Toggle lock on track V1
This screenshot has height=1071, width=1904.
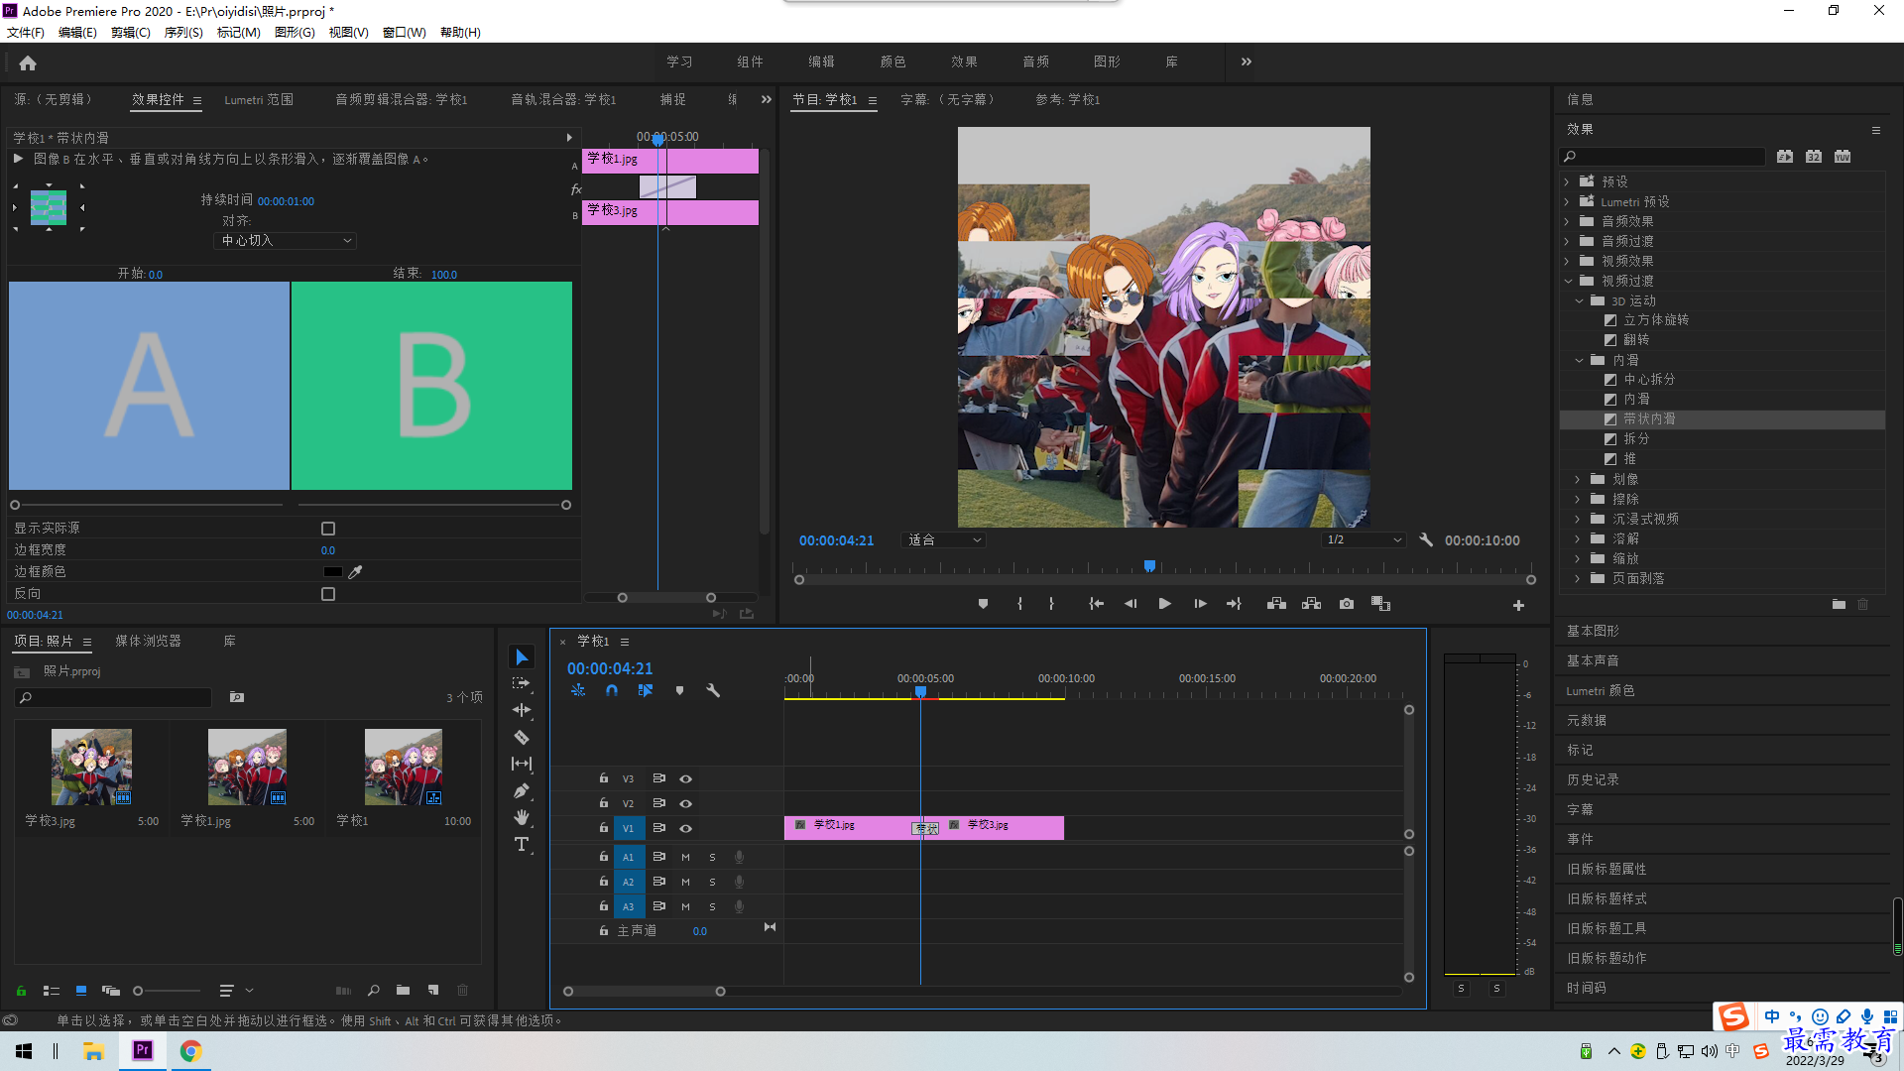click(x=603, y=828)
